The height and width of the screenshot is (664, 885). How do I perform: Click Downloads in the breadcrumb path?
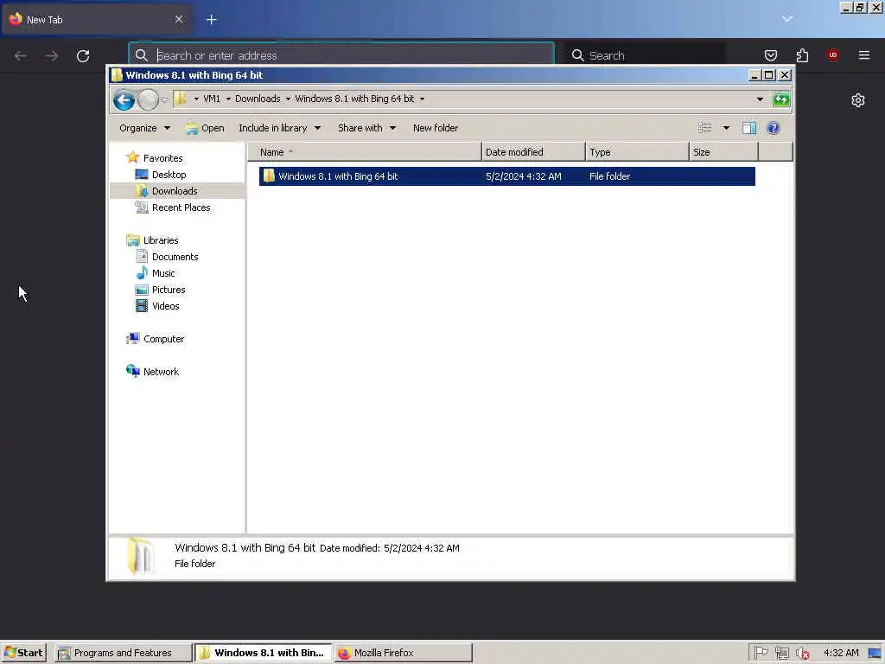click(258, 99)
